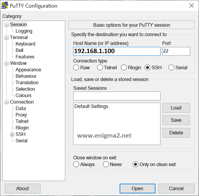199x196 pixels.
Task: Collapse the Window tree node
Action: pos(6,63)
